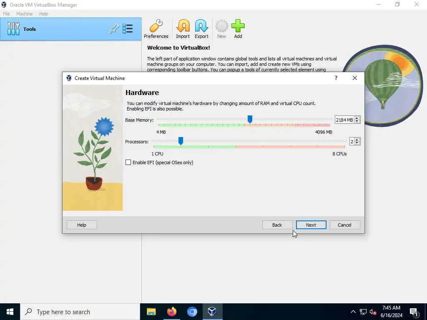Select the Tools item in sidebar
The width and height of the screenshot is (427, 320).
pyautogui.click(x=71, y=29)
